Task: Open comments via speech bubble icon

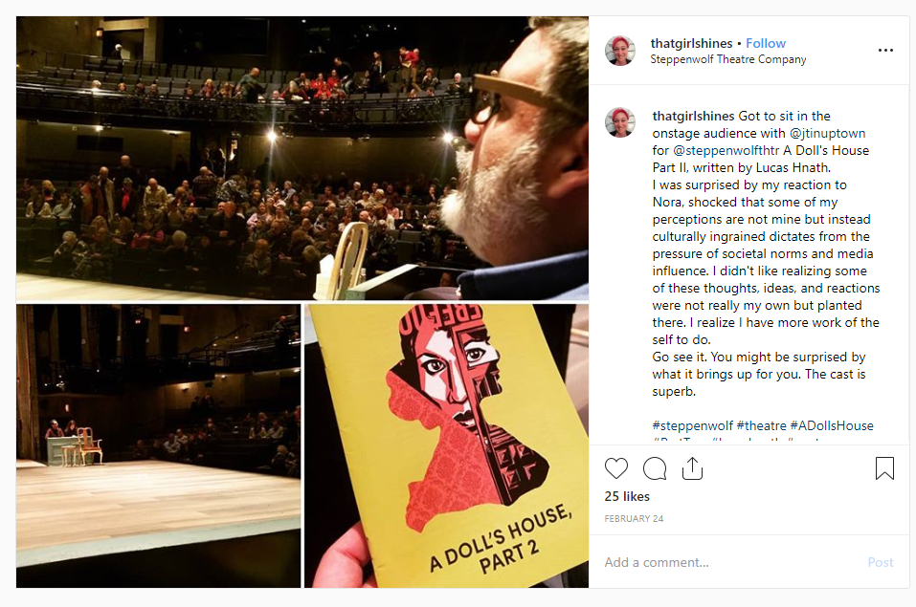Action: (655, 468)
